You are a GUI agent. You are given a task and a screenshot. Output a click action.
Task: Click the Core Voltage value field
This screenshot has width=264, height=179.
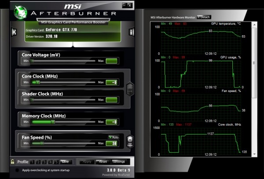(x=111, y=61)
